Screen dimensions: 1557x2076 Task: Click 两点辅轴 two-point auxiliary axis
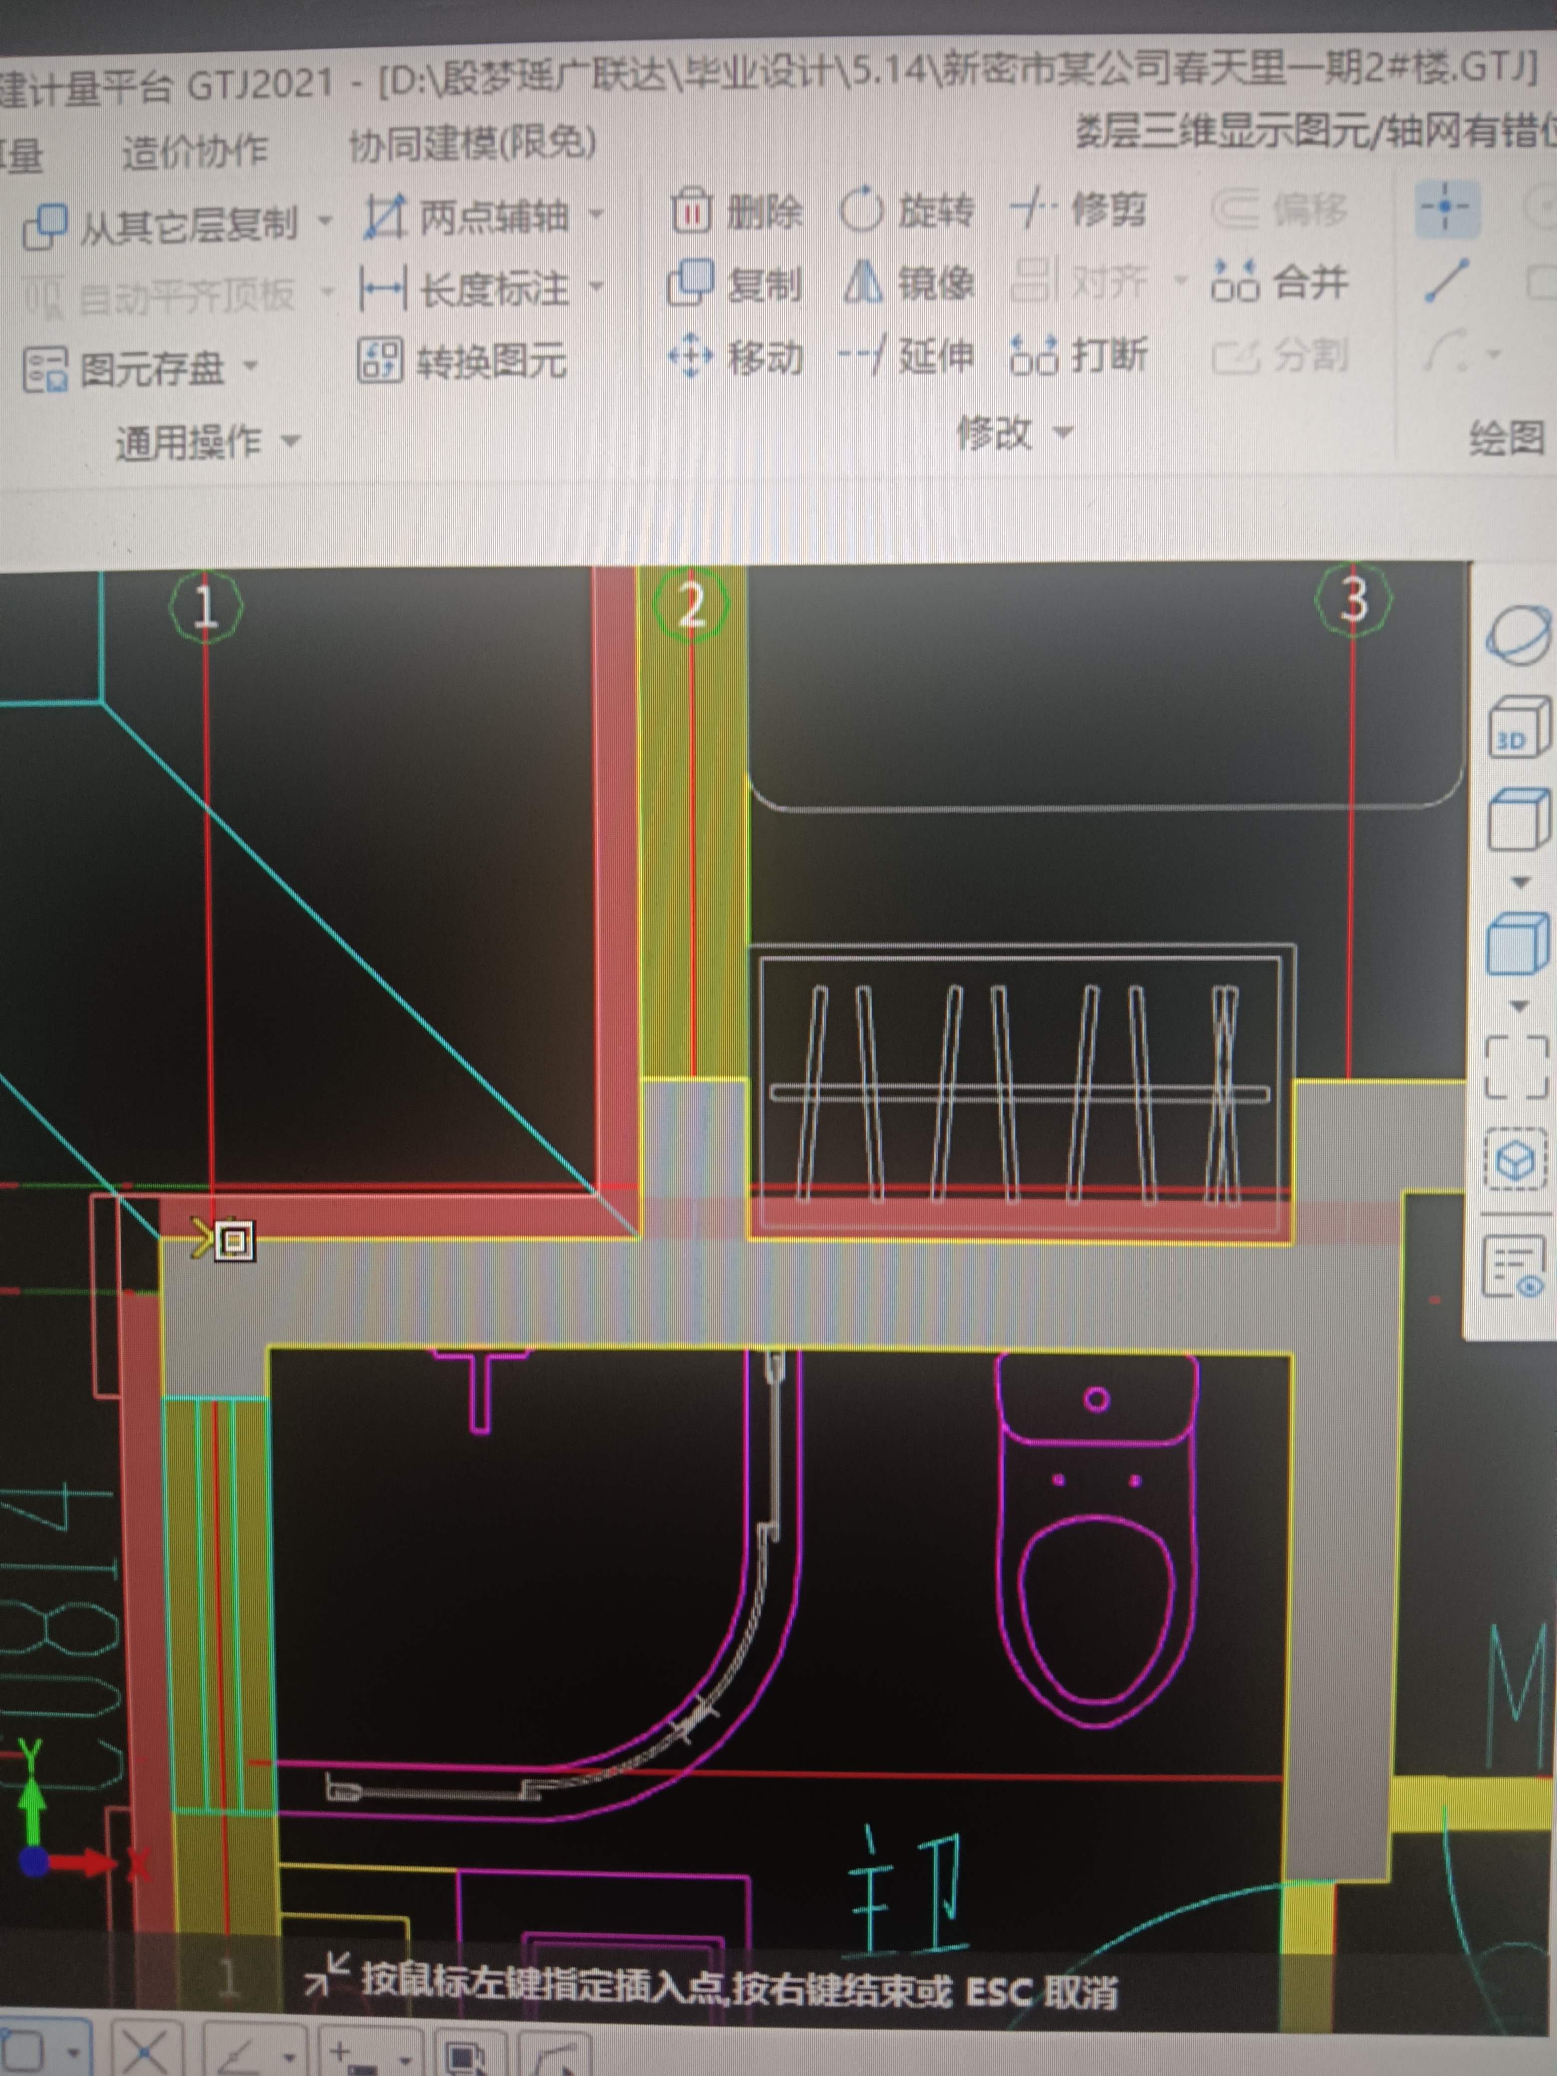click(467, 217)
